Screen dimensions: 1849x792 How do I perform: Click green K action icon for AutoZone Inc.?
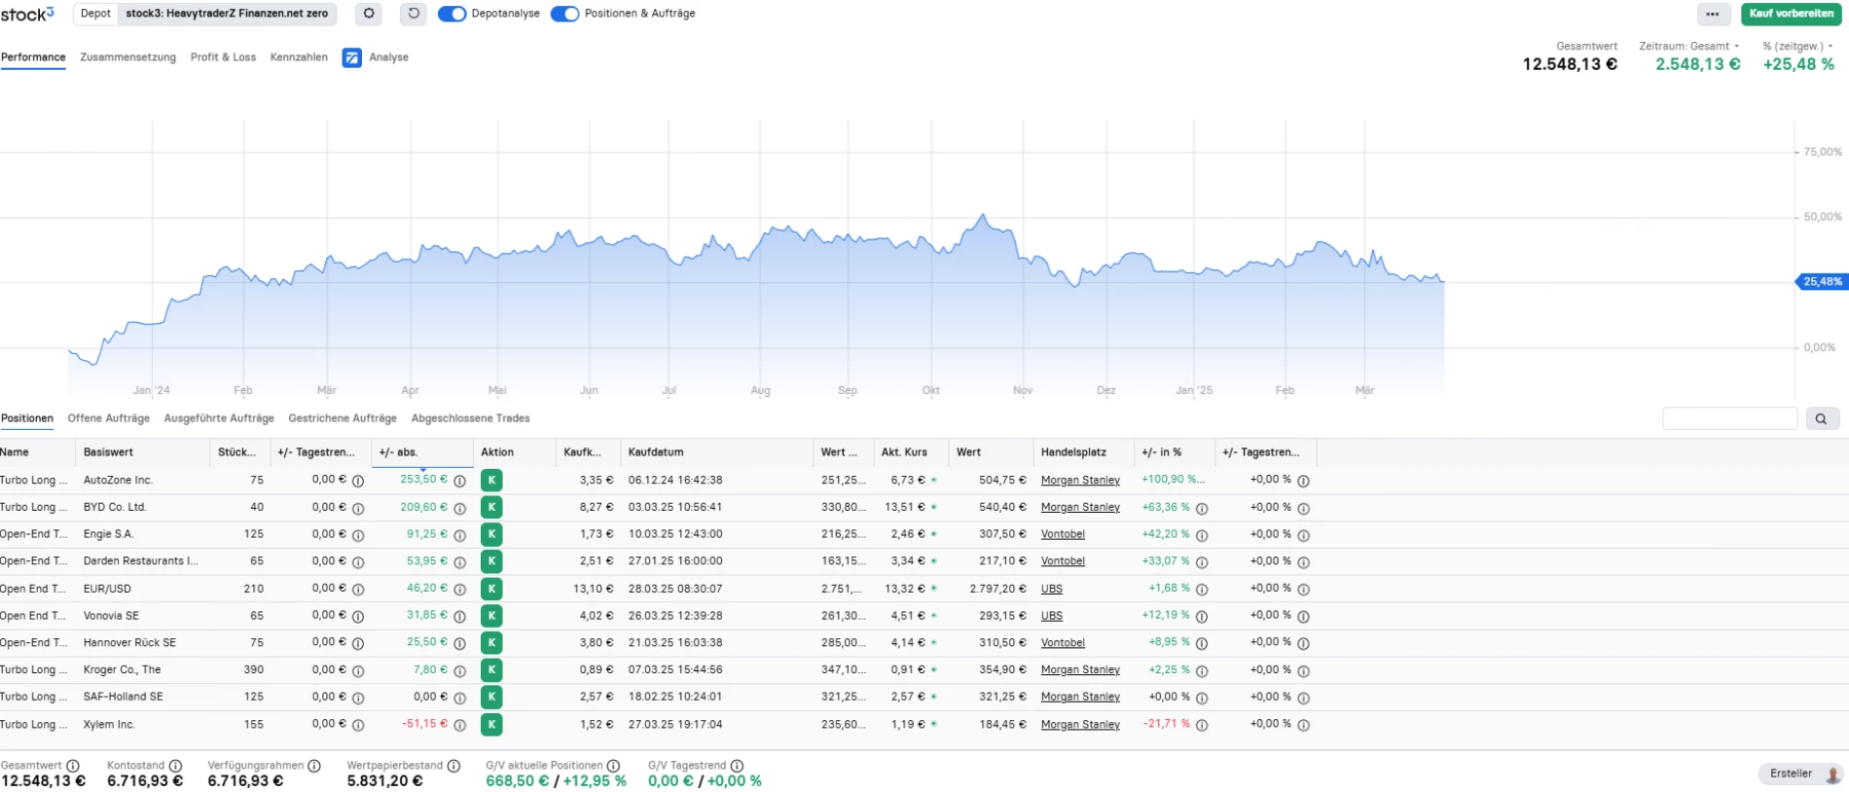point(491,480)
